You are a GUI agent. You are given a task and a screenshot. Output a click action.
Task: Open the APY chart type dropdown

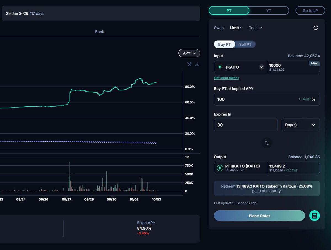[189, 53]
